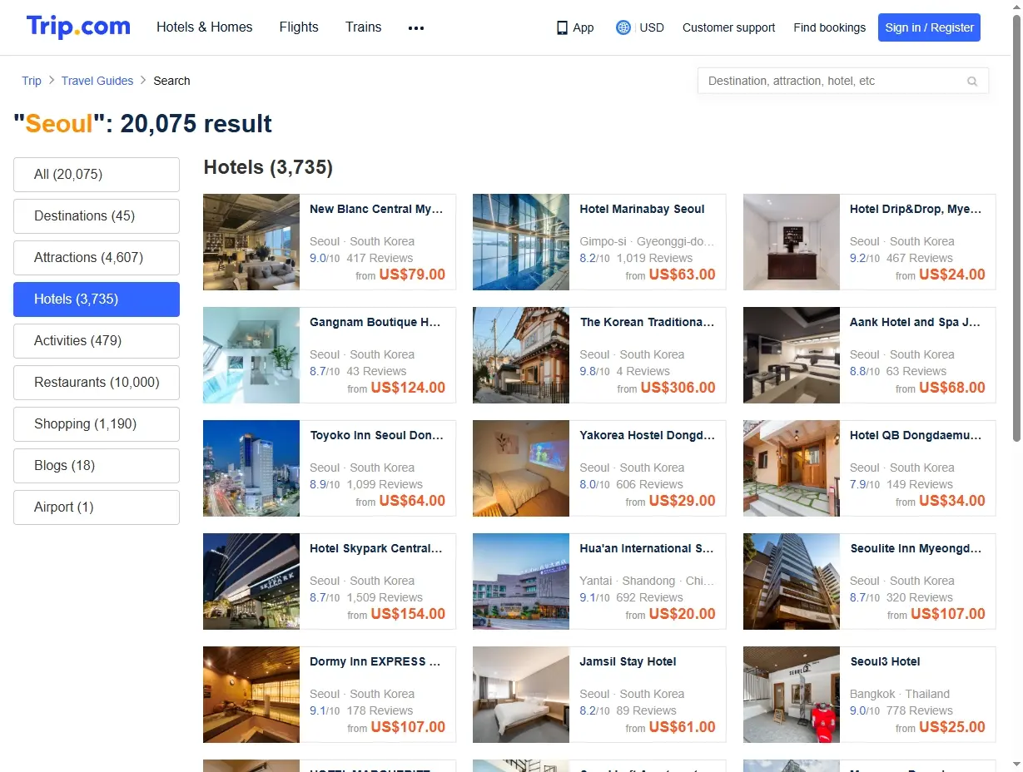
Task: Go to Travel Guides breadcrumb
Action: pos(97,81)
